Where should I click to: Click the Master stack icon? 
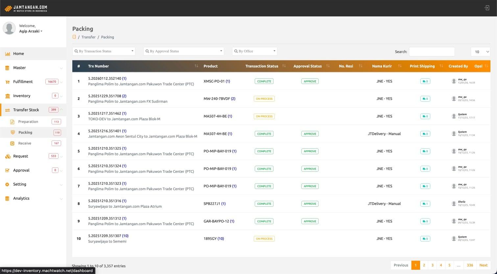[7, 68]
